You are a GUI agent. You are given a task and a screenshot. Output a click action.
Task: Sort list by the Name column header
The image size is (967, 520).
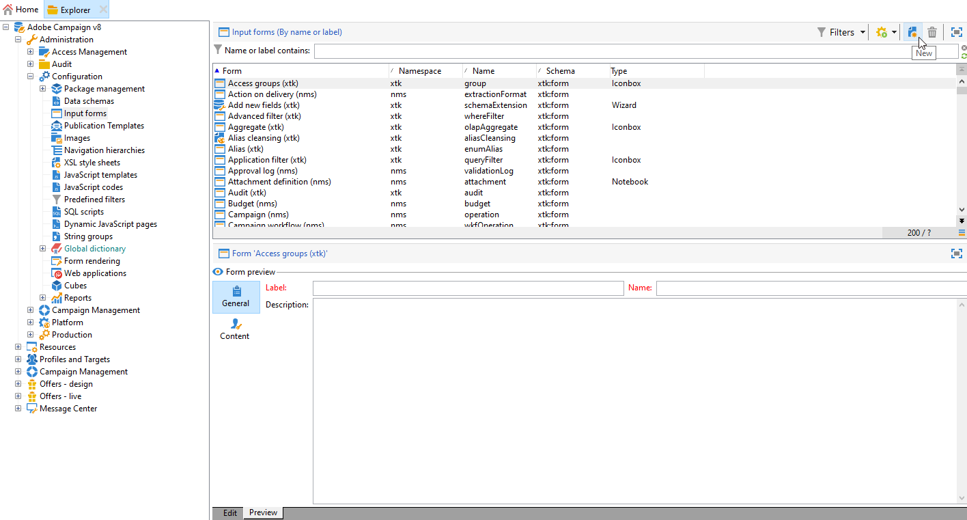(x=499, y=71)
